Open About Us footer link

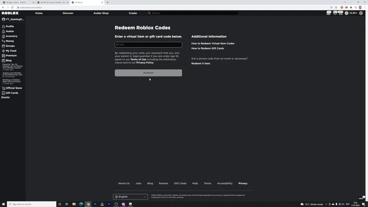[x=124, y=183]
